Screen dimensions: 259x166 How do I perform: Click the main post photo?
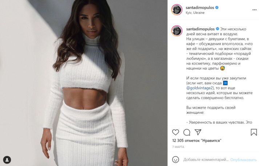coord(84,83)
